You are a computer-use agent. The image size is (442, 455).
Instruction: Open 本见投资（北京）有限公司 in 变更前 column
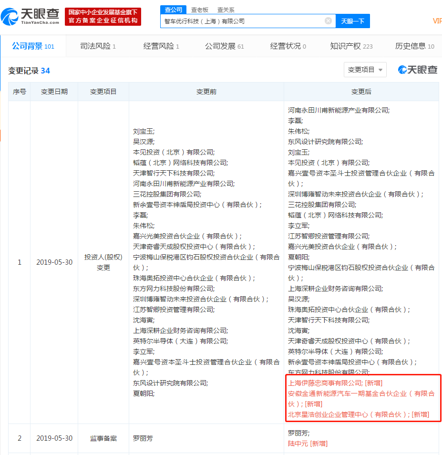click(x=174, y=152)
